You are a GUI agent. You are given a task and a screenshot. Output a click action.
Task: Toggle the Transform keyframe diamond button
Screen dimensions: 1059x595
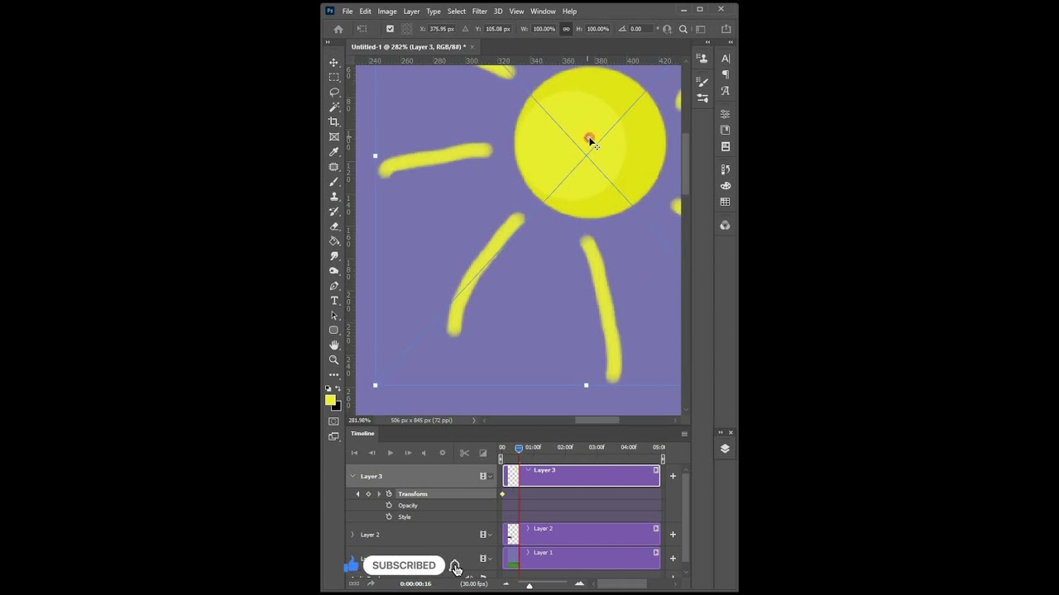click(368, 494)
